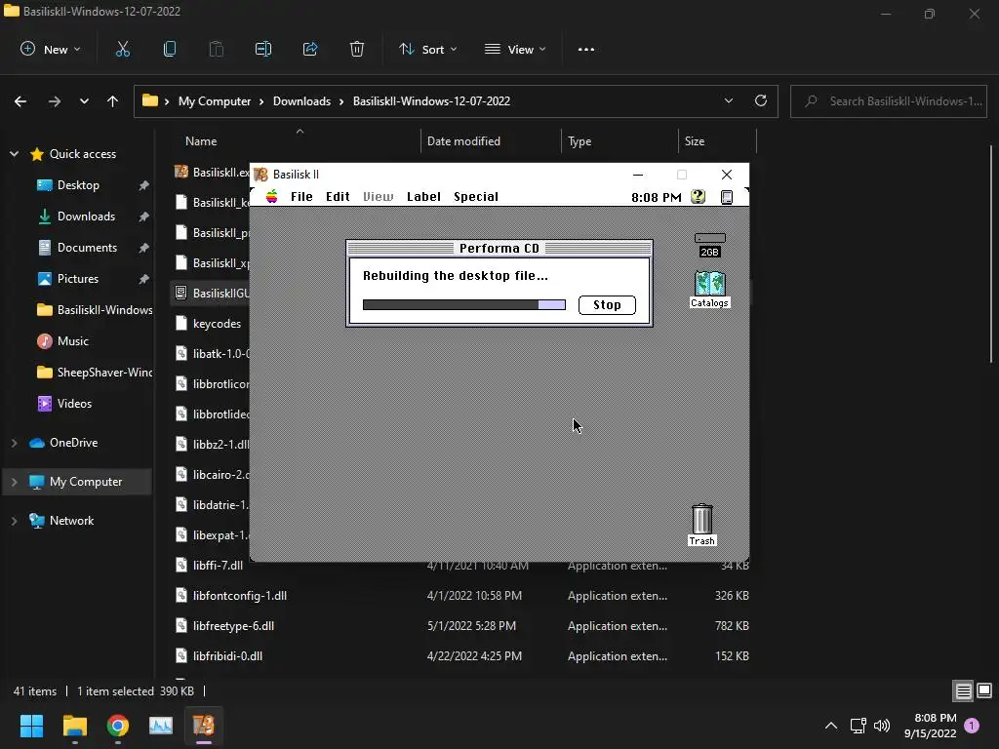This screenshot has width=999, height=749.
Task: Open the notification center clock area
Action: pos(930,726)
